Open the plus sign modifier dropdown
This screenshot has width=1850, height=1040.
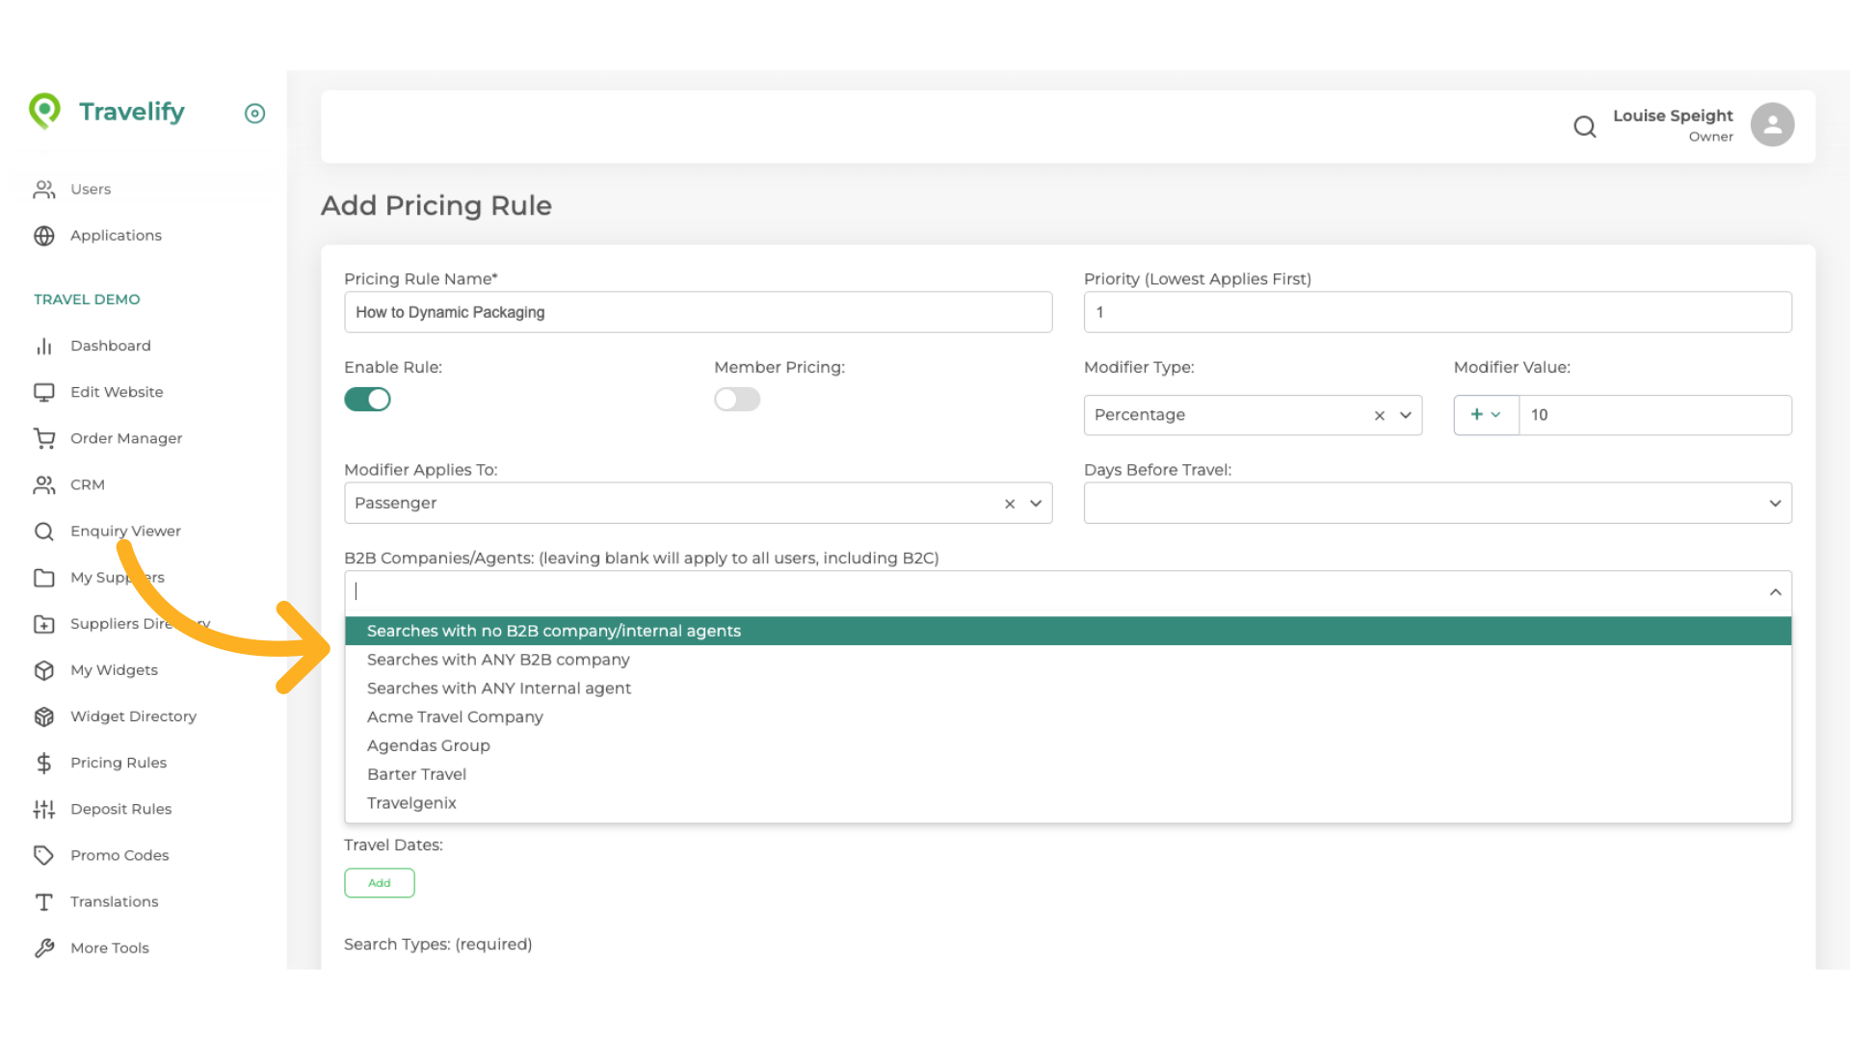1485,415
